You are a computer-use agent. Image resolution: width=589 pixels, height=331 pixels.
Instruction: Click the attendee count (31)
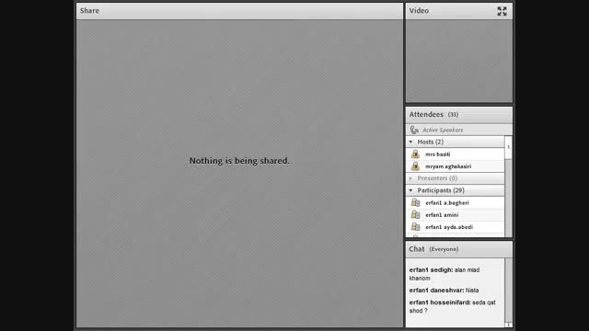point(453,114)
